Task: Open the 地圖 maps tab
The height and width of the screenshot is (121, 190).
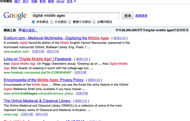Action: click(34, 1)
